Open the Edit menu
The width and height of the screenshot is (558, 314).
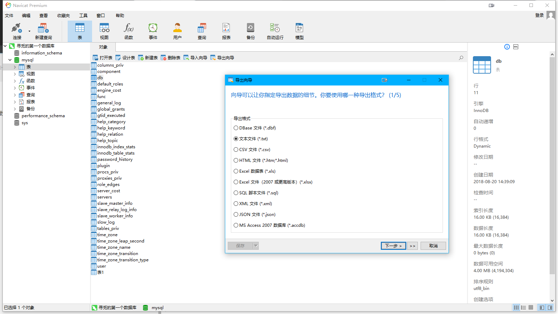(26, 15)
